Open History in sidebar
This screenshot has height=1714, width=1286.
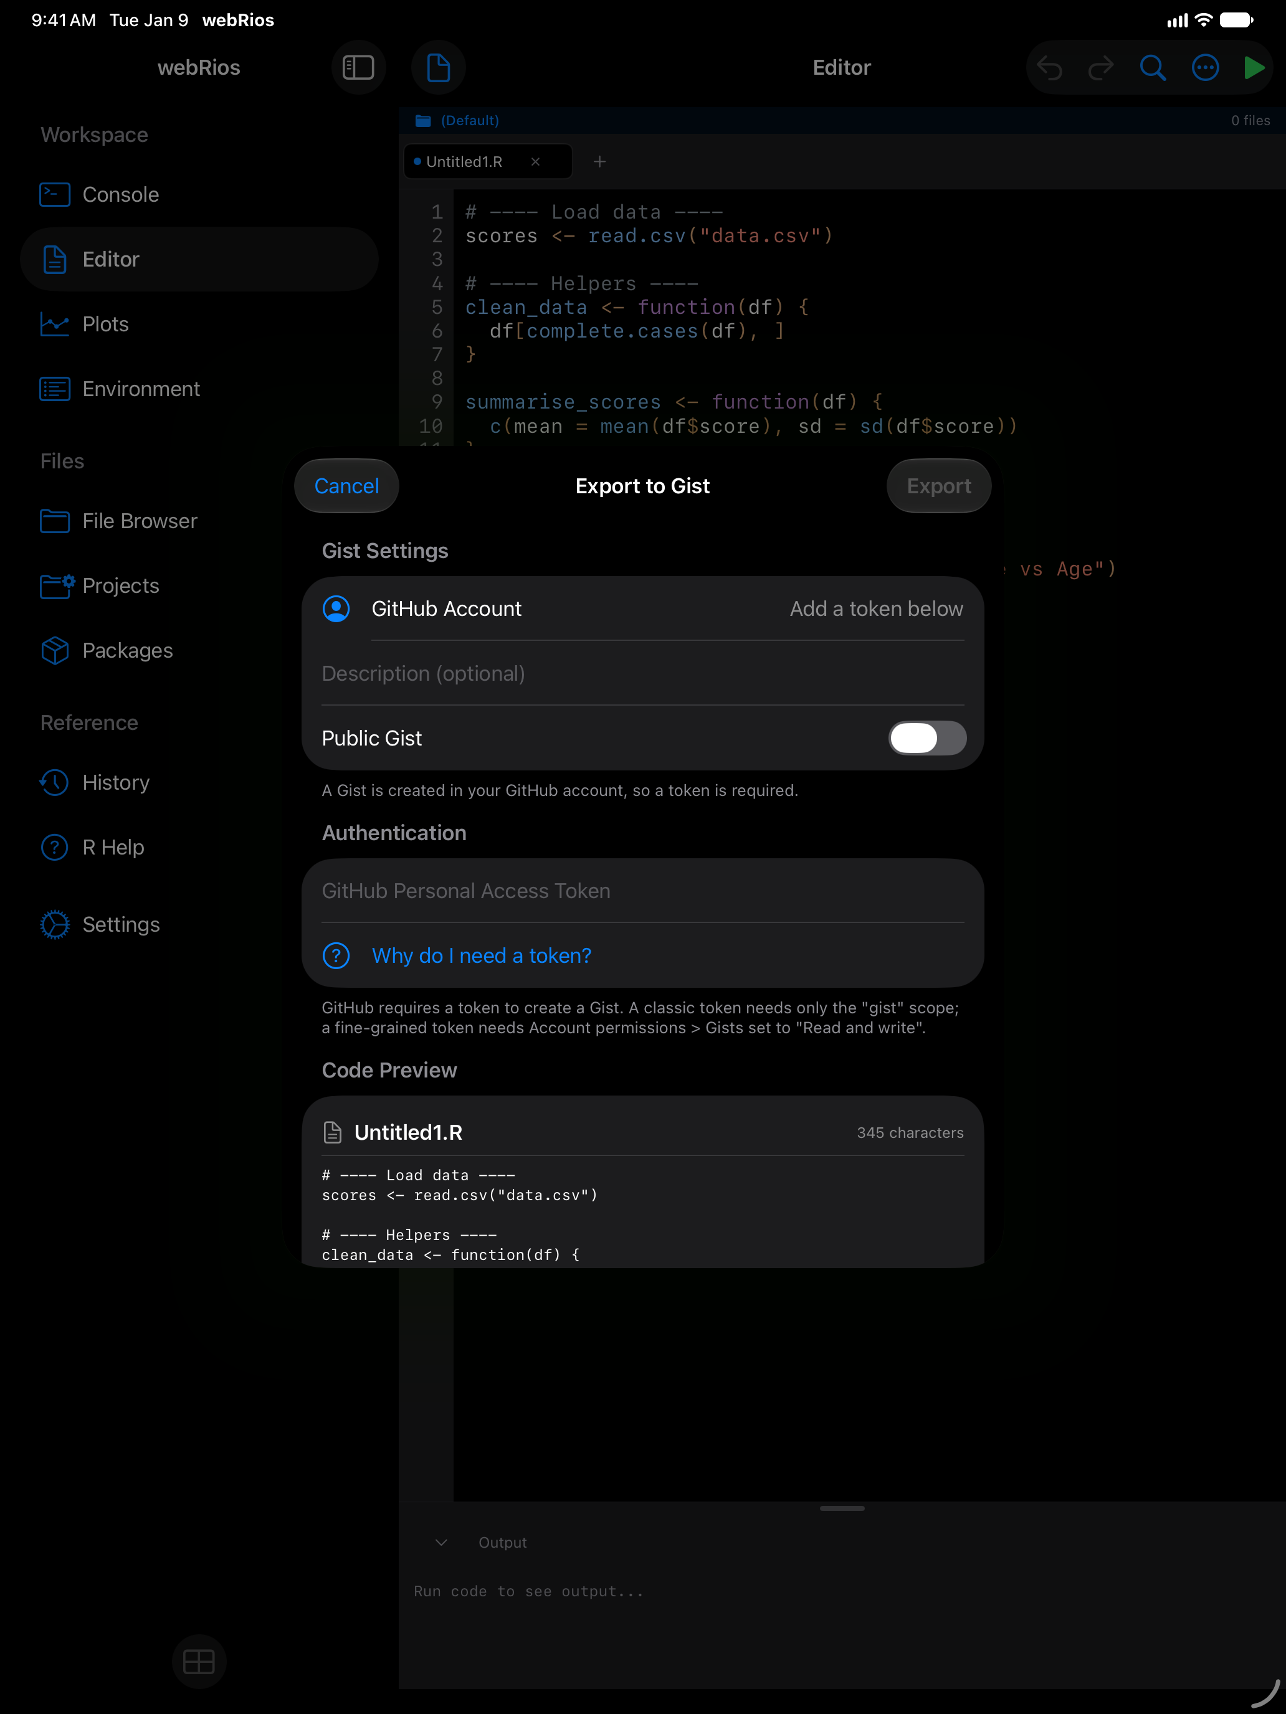(199, 782)
